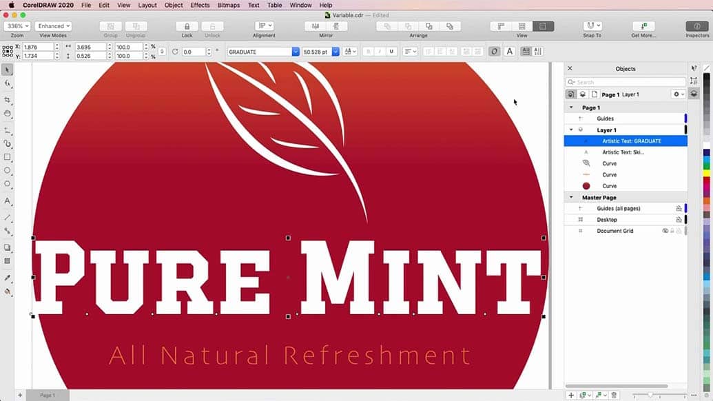The height and width of the screenshot is (401, 713).
Task: Open the Inspectors panel icon
Action: click(696, 26)
